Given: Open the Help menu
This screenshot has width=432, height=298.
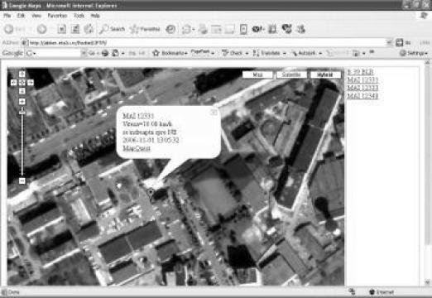Looking at the screenshot, I should [x=95, y=16].
